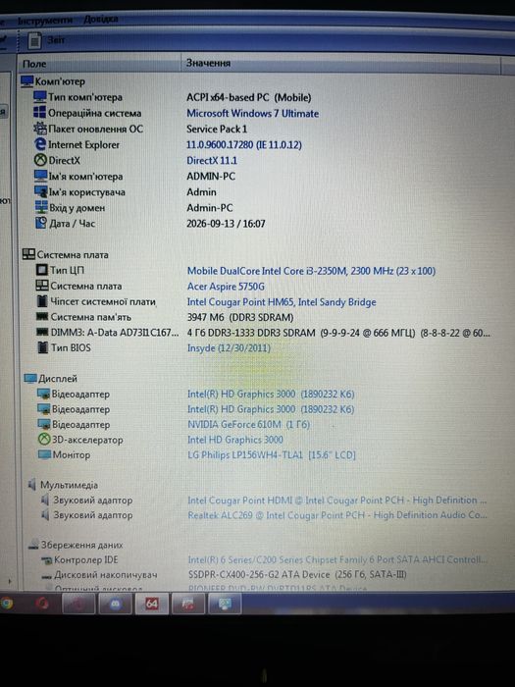Select the Мультимедіа group icon
The height and width of the screenshot is (687, 515).
click(32, 485)
